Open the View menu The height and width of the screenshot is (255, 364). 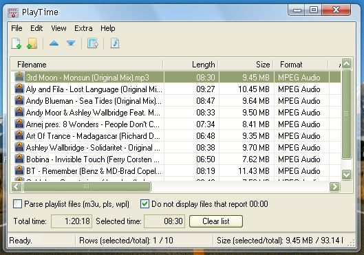tap(58, 28)
